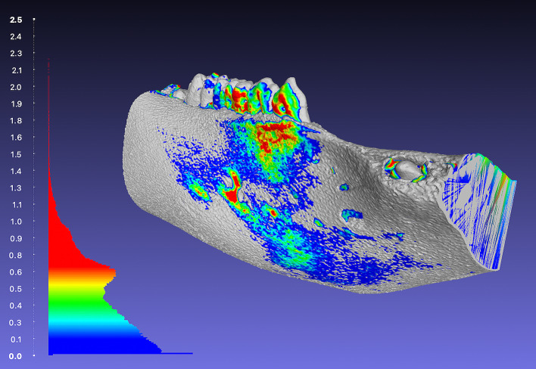The width and height of the screenshot is (536, 369).
Task: Click the red heatmap patch below the teeth
Action: click(275, 137)
